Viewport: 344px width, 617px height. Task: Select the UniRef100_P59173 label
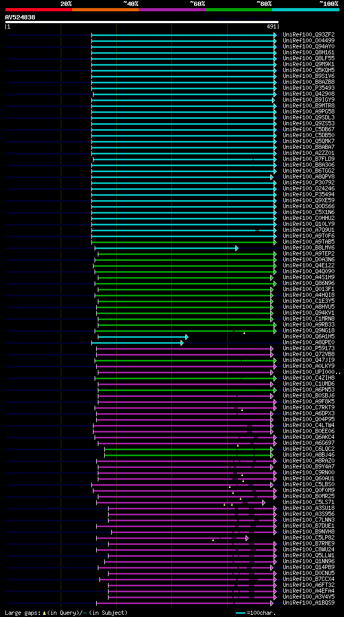tap(309, 349)
